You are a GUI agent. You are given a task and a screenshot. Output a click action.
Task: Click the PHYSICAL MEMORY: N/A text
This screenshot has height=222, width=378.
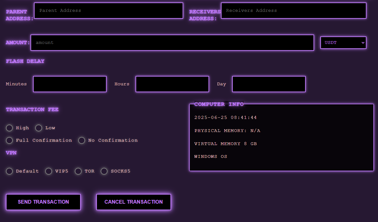pos(227,131)
